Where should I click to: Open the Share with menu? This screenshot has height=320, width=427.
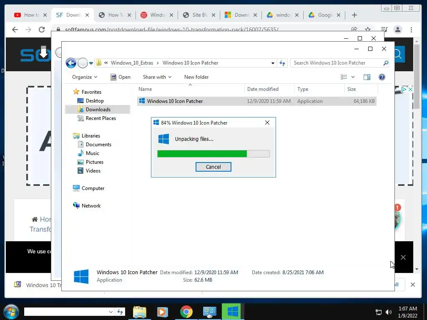pyautogui.click(x=157, y=77)
